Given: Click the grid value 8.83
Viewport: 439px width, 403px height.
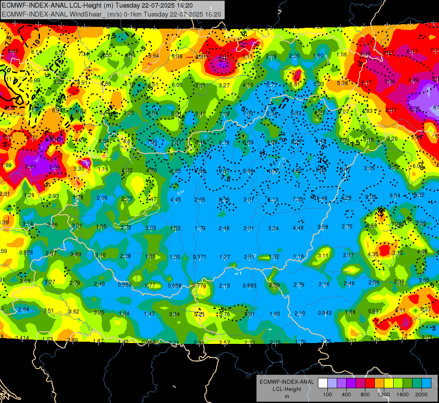Looking at the screenshot, I should 13,51.
